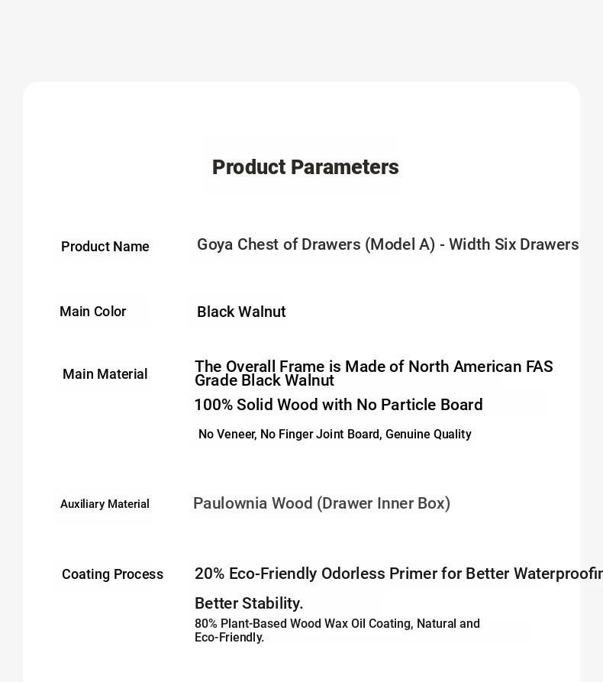Click the Auxiliary Material label
Viewport: 603px width, 682px height.
tap(105, 504)
